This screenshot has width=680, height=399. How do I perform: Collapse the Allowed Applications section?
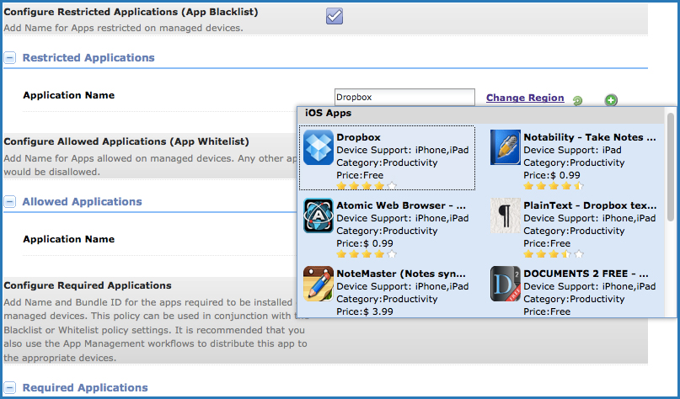click(x=9, y=201)
